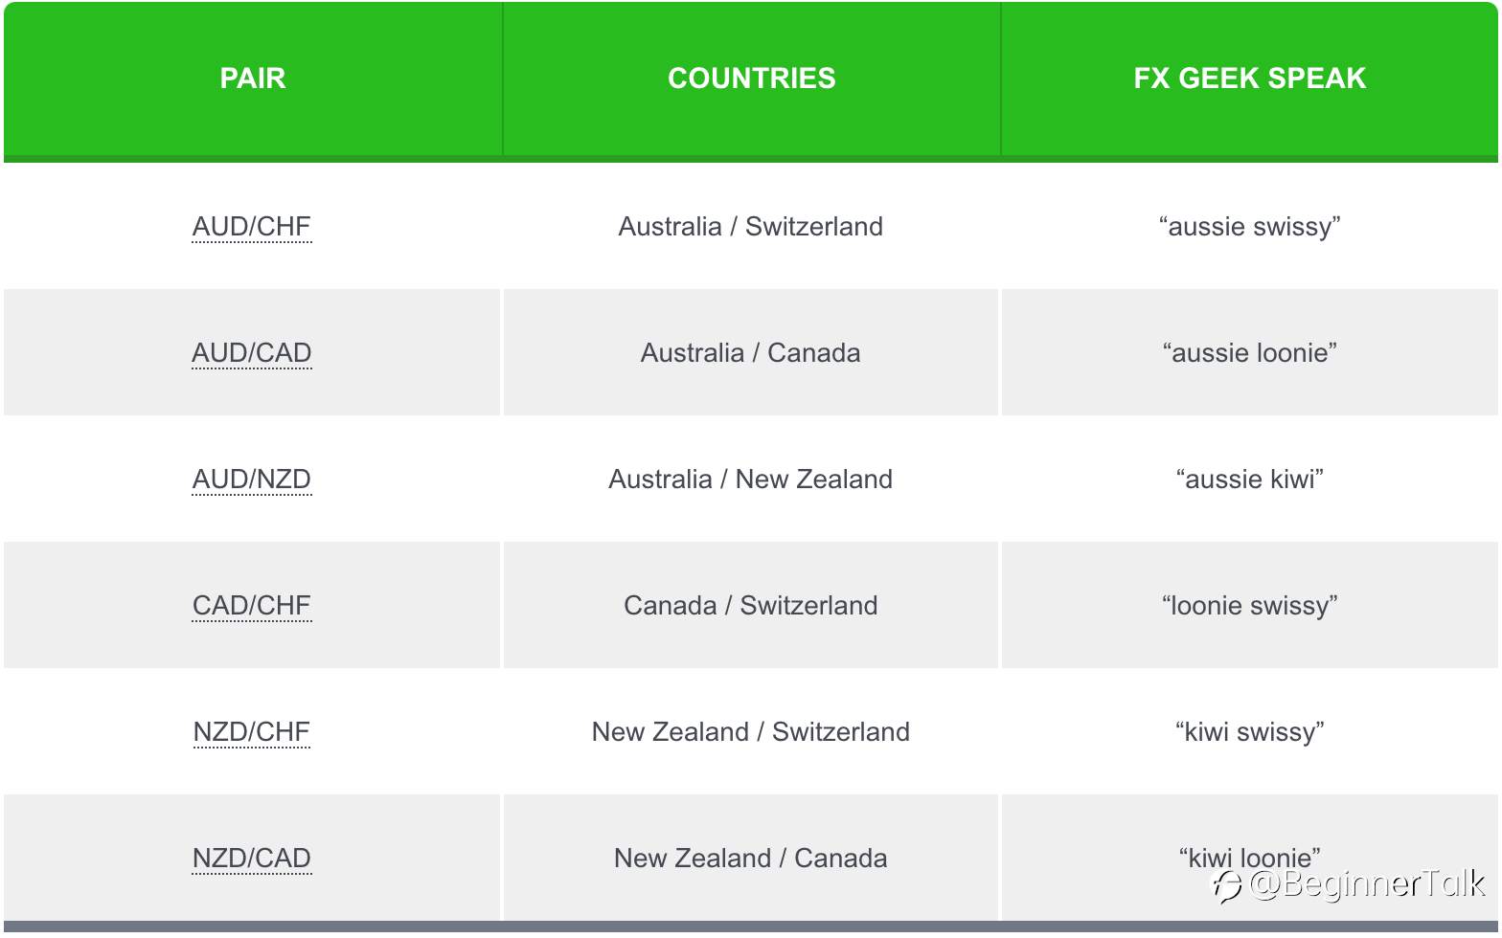The image size is (1502, 938).
Task: Select the New Zealand / Switzerland cell
Action: pyautogui.click(x=751, y=732)
